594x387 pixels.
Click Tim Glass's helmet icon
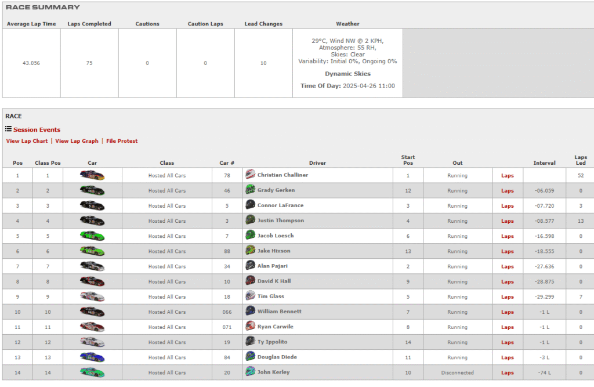[x=250, y=296]
